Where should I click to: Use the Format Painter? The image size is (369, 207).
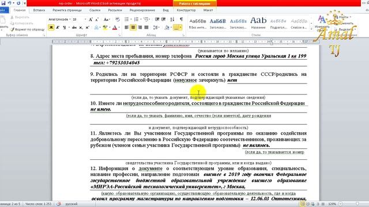coord(28,29)
